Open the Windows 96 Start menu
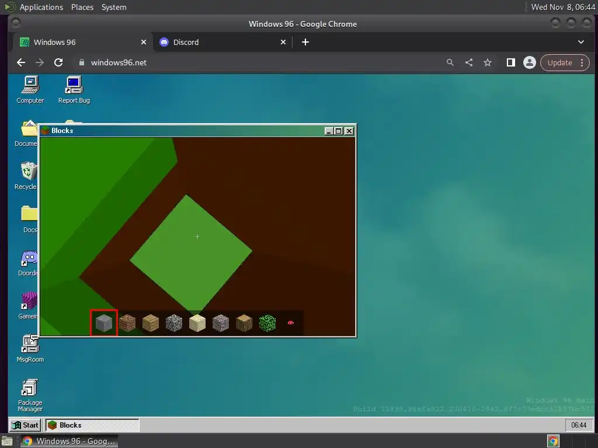Viewport: 598px width, 448px height. pyautogui.click(x=25, y=425)
